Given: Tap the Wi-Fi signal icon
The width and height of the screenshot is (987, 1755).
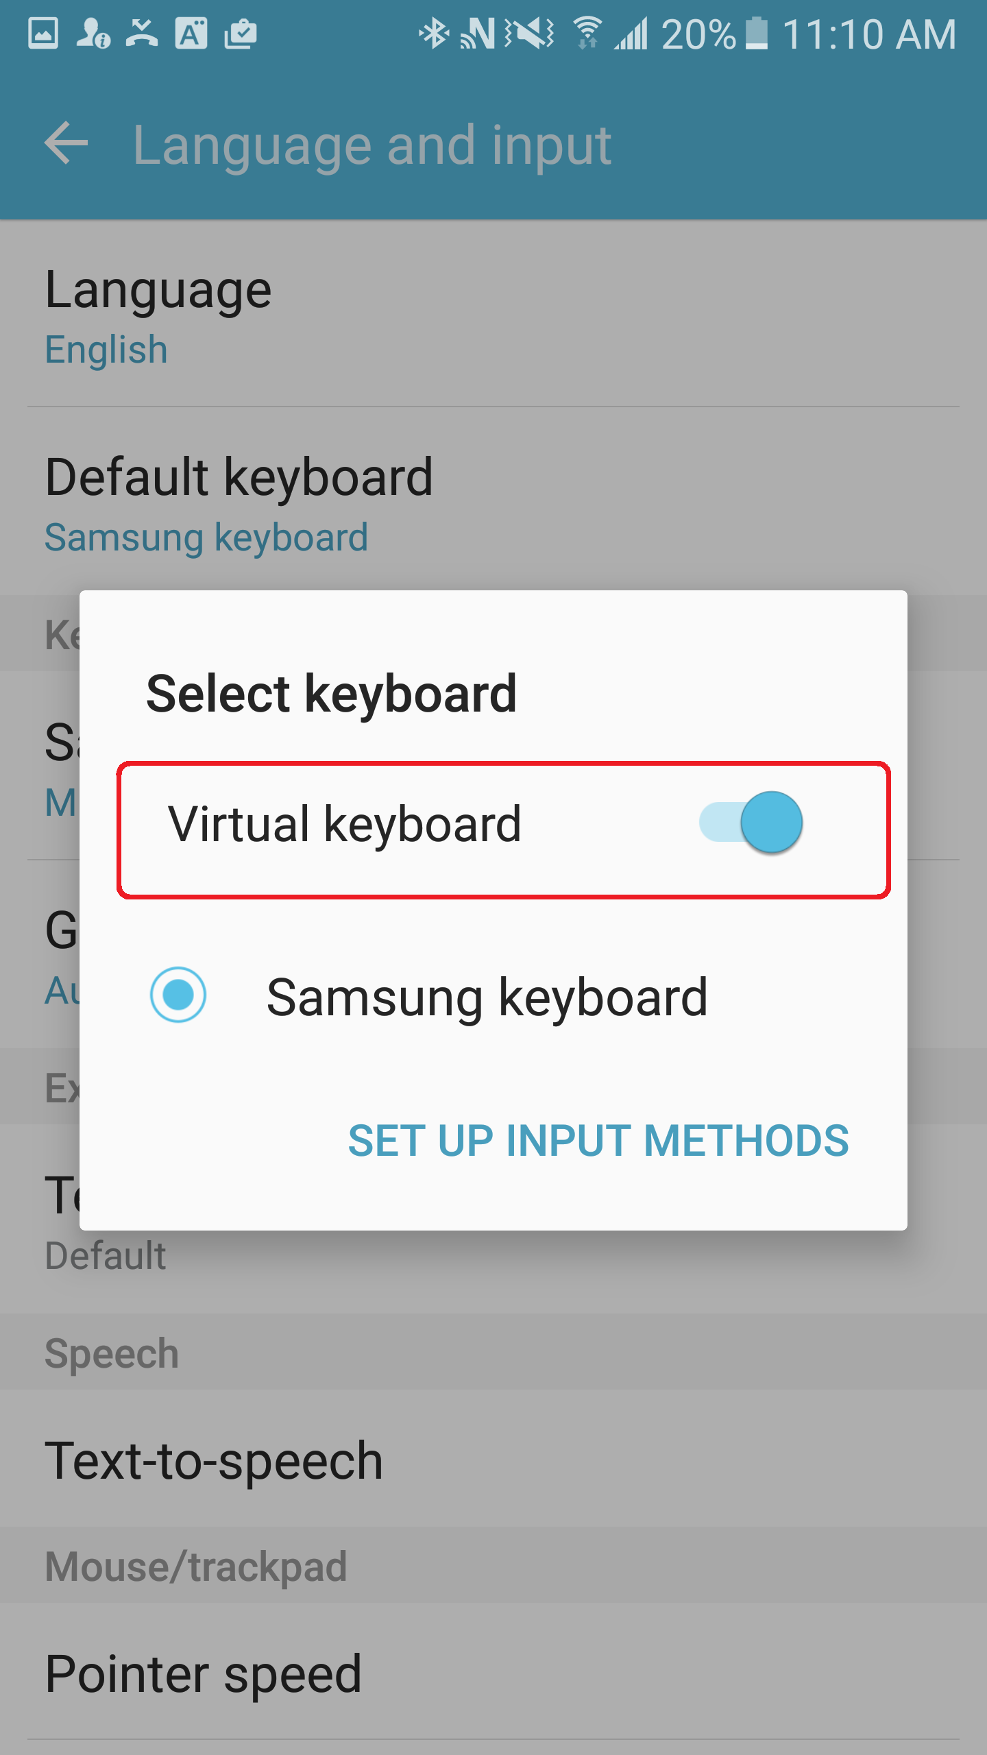Looking at the screenshot, I should tap(587, 33).
